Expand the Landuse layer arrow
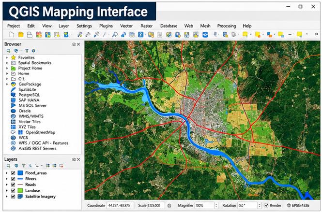The height and width of the screenshot is (212, 322). pyautogui.click(x=7, y=190)
